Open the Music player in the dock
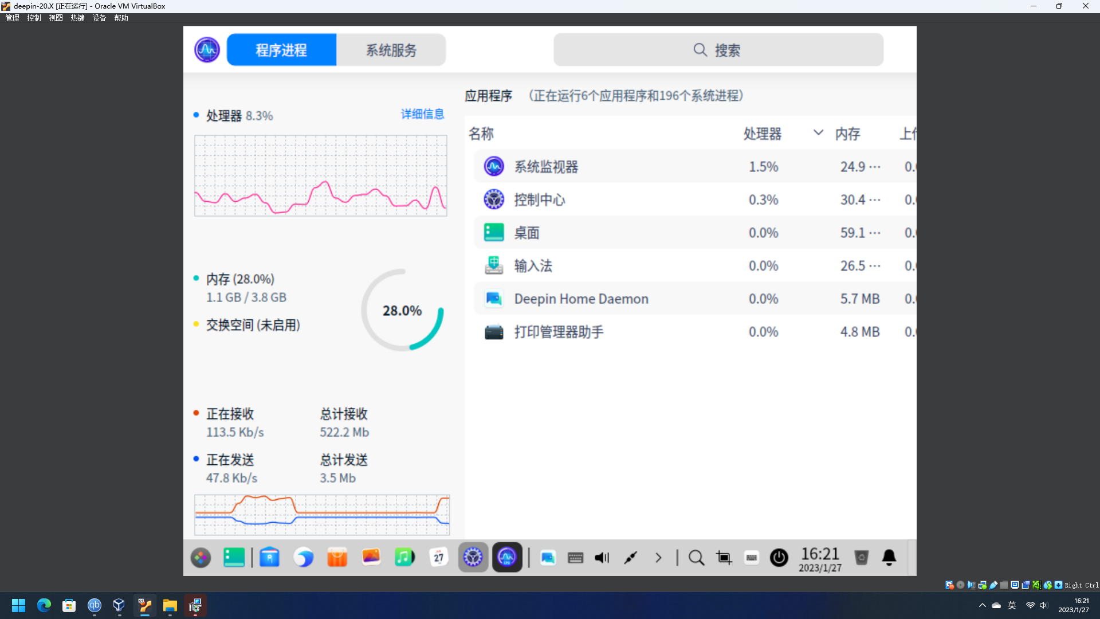 [x=404, y=557]
